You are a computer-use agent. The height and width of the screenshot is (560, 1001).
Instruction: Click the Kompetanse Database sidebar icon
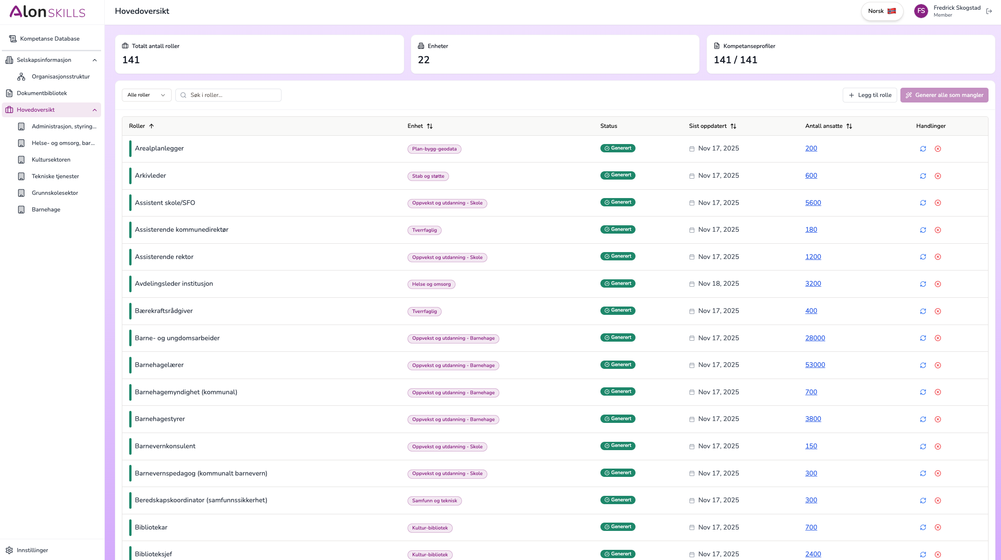(13, 39)
